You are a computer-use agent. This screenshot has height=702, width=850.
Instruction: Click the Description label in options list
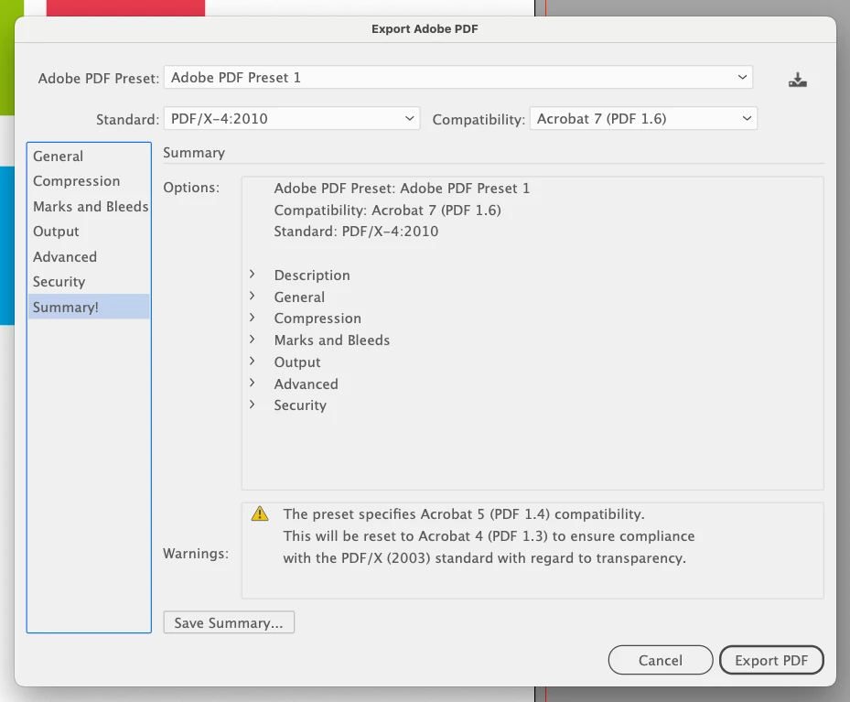[312, 275]
